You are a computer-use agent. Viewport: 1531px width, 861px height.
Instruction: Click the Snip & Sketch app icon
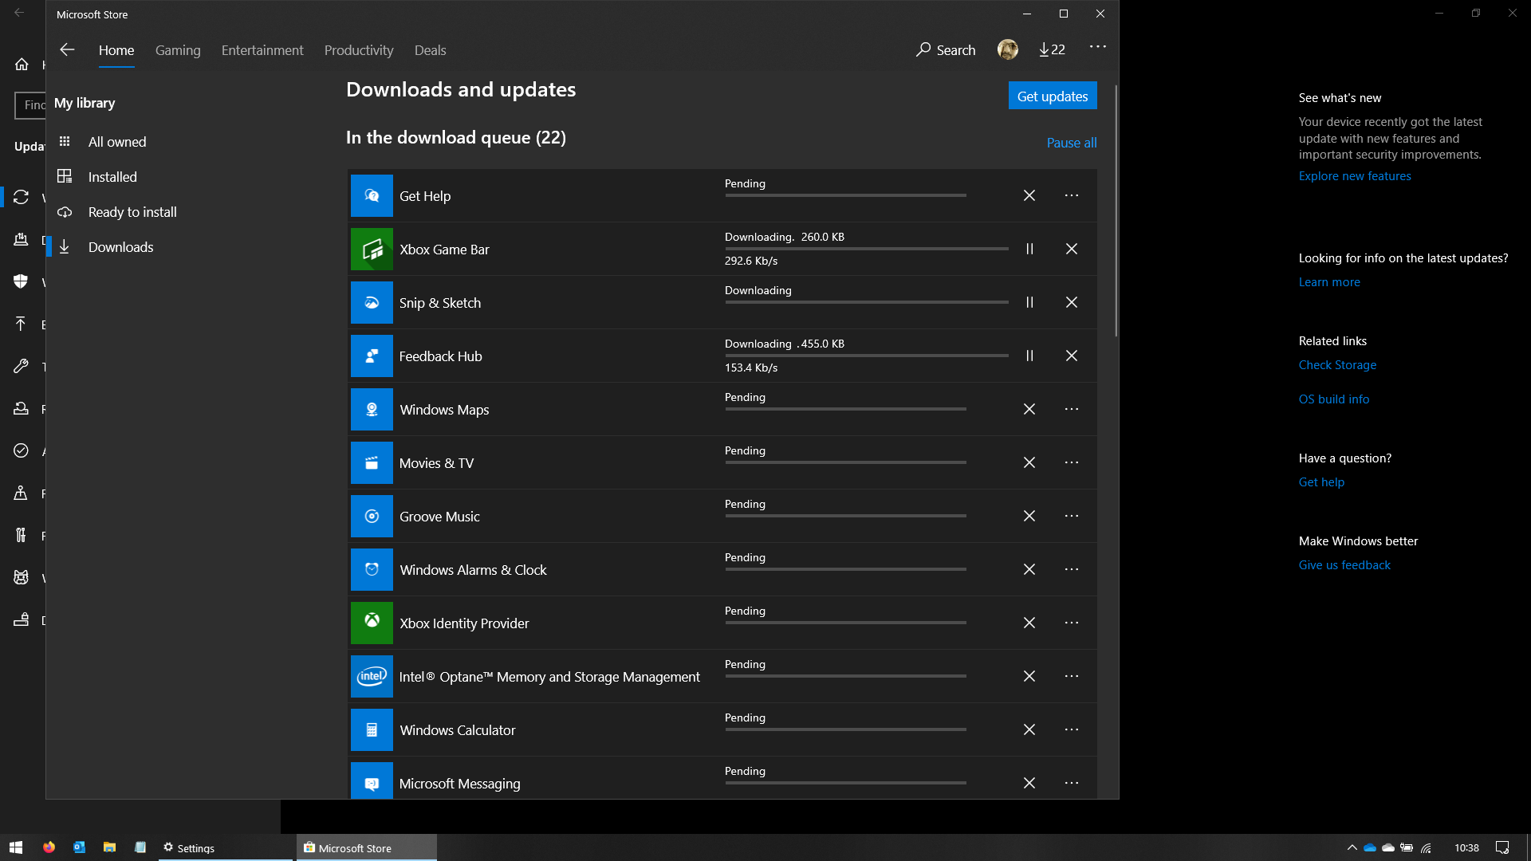pyautogui.click(x=372, y=302)
